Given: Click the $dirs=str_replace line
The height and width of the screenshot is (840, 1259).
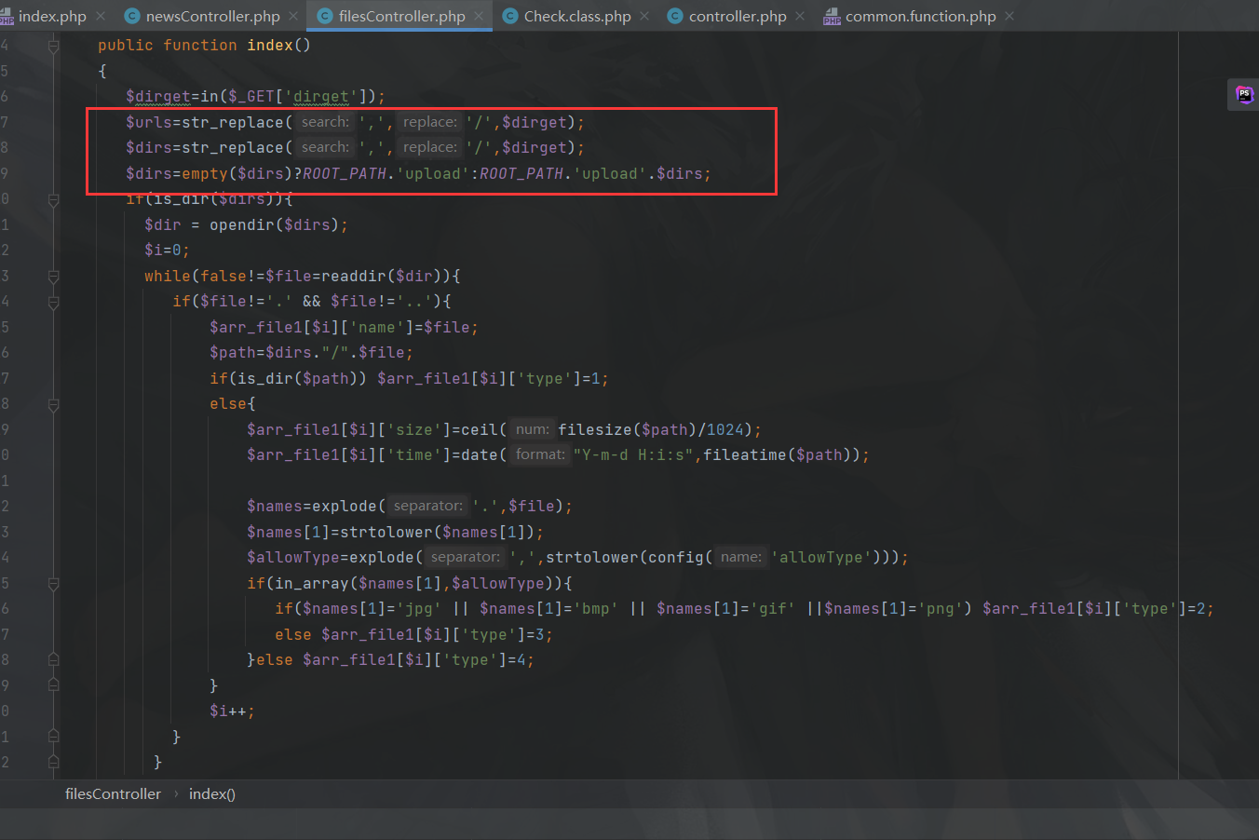Looking at the screenshot, I should tap(355, 147).
